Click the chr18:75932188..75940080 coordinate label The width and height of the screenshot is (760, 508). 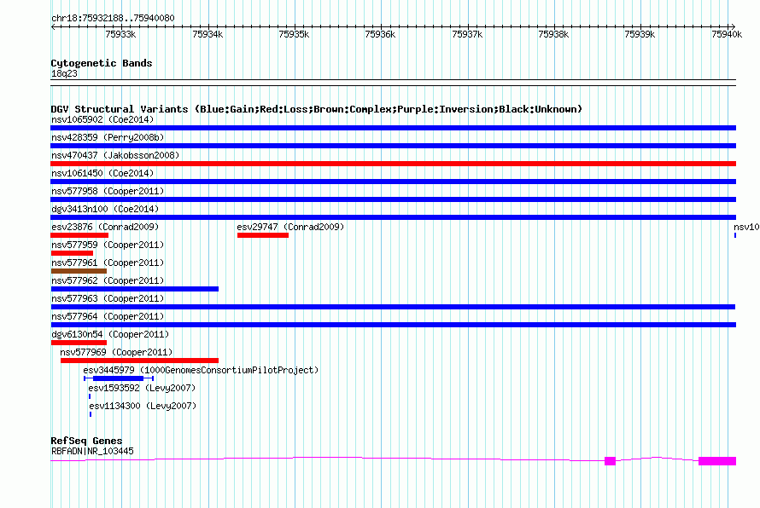(113, 18)
